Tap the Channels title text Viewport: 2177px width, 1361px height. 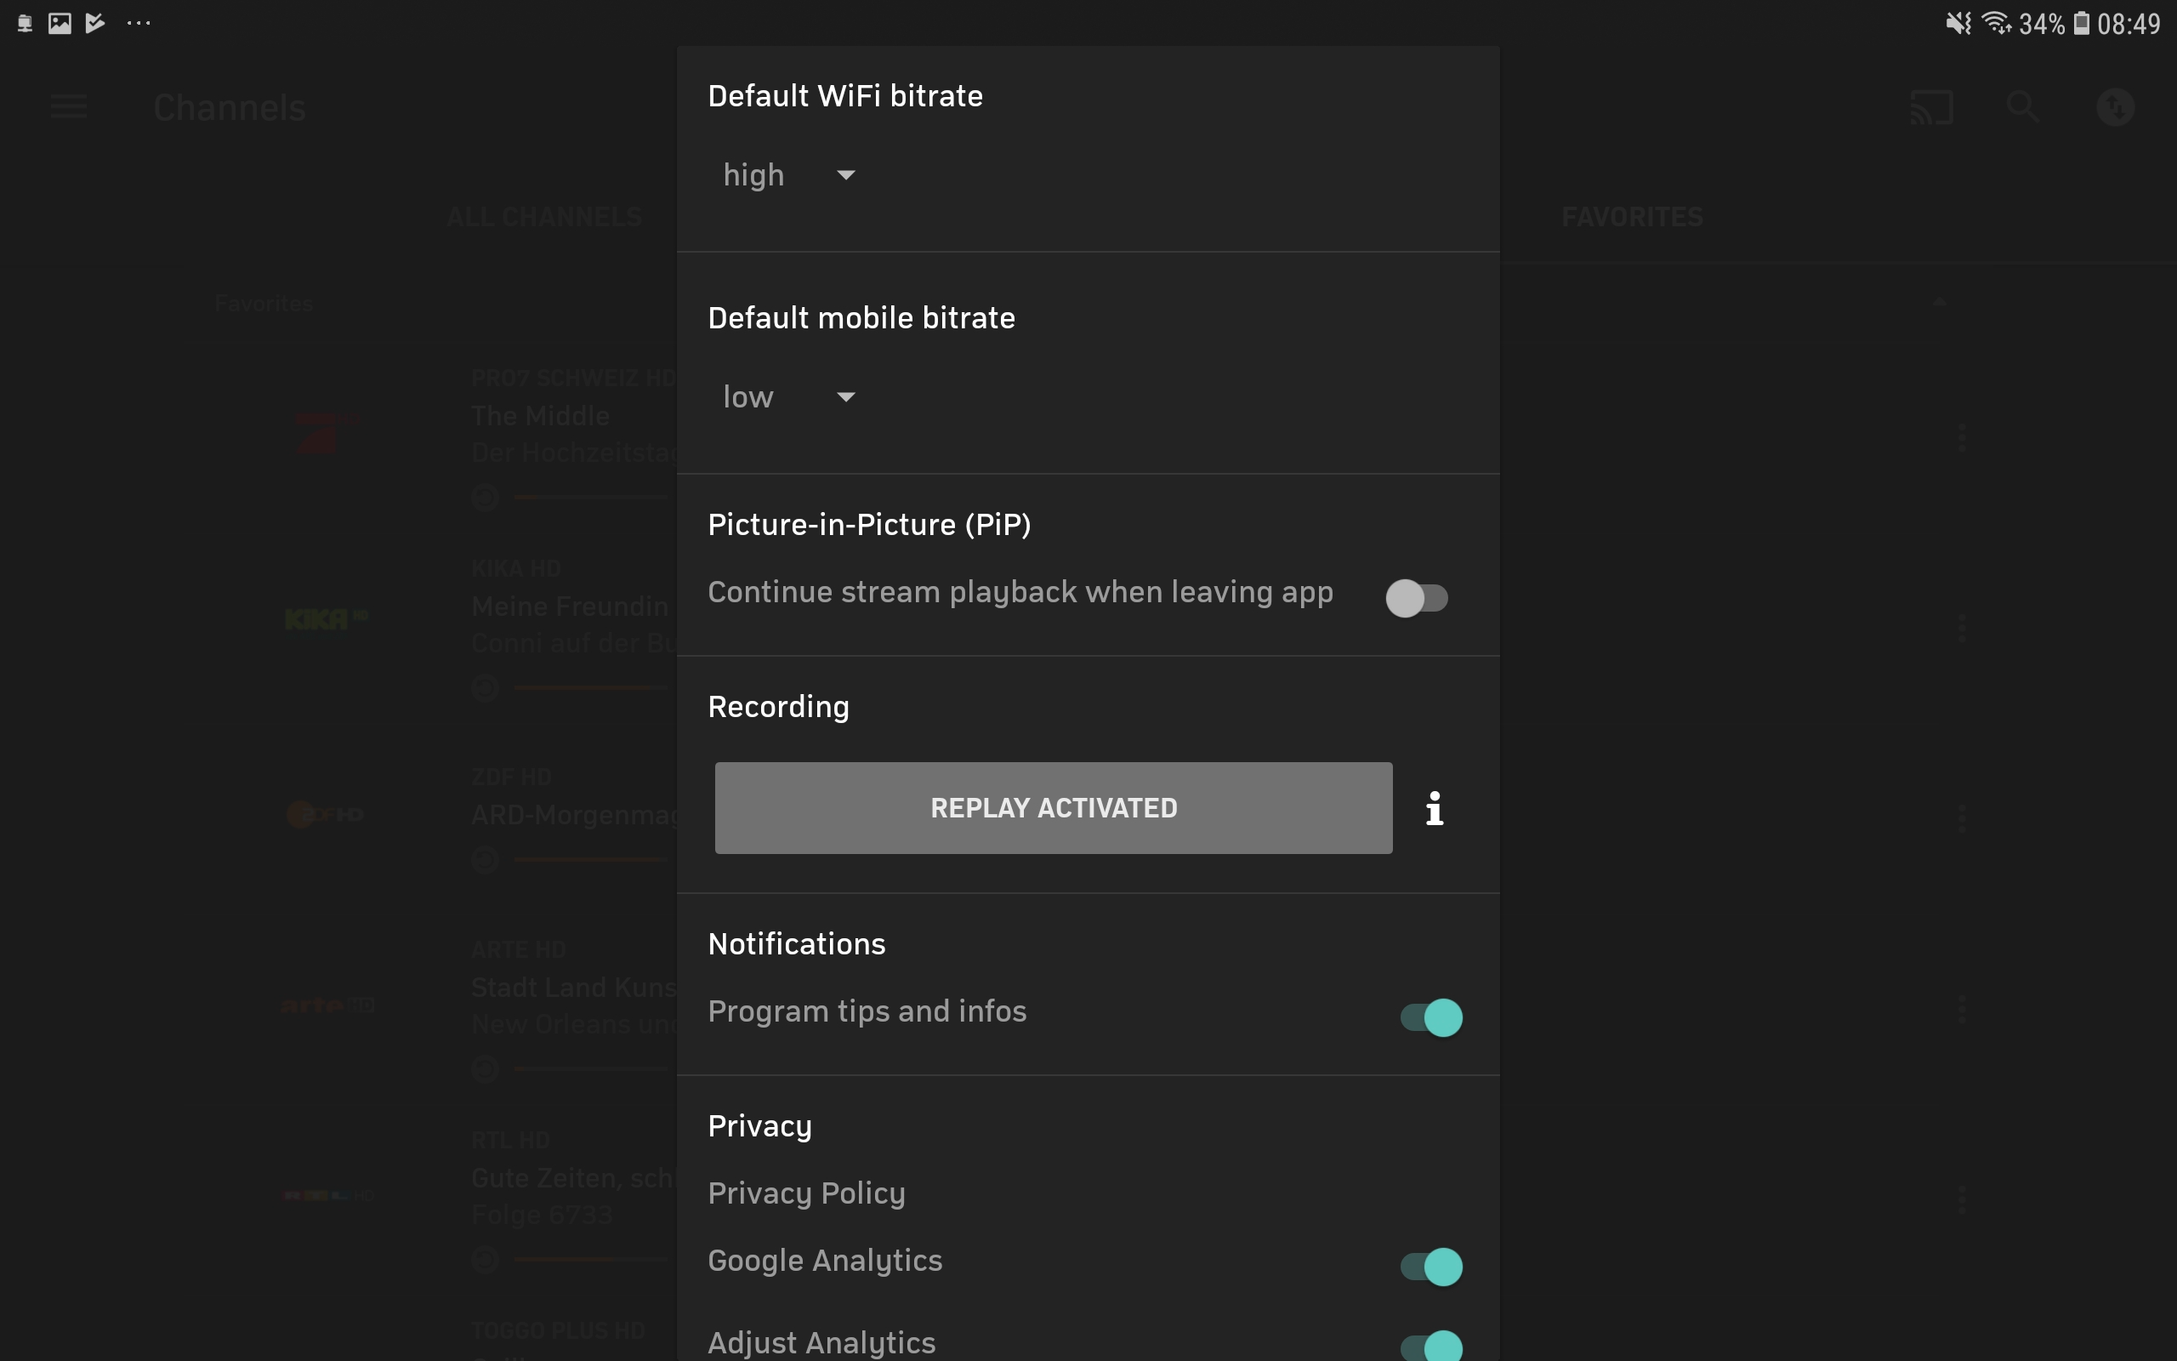click(x=230, y=108)
